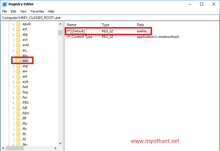Open the View menu

pos(23,11)
